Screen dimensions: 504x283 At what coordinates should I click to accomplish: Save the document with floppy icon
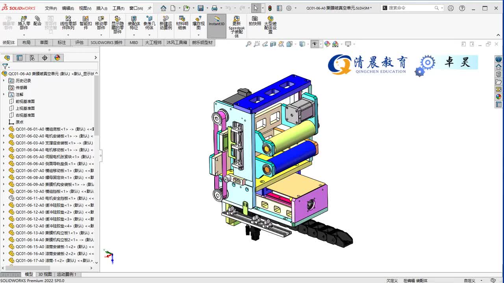tap(200, 8)
